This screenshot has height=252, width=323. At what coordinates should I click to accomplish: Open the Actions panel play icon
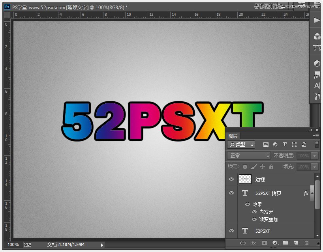[317, 20]
